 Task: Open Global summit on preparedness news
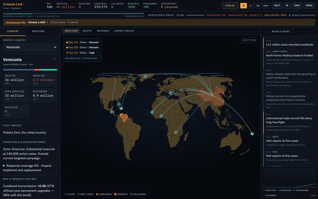290,100
